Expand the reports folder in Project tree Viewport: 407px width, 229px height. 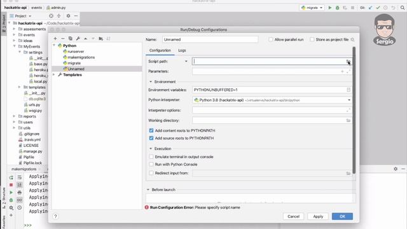click(14, 116)
